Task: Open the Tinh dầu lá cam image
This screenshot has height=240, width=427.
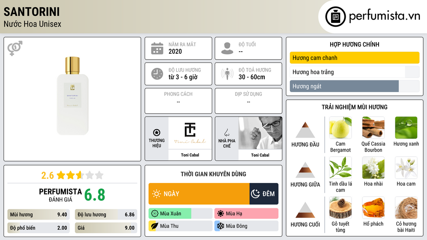Action: pos(340,167)
